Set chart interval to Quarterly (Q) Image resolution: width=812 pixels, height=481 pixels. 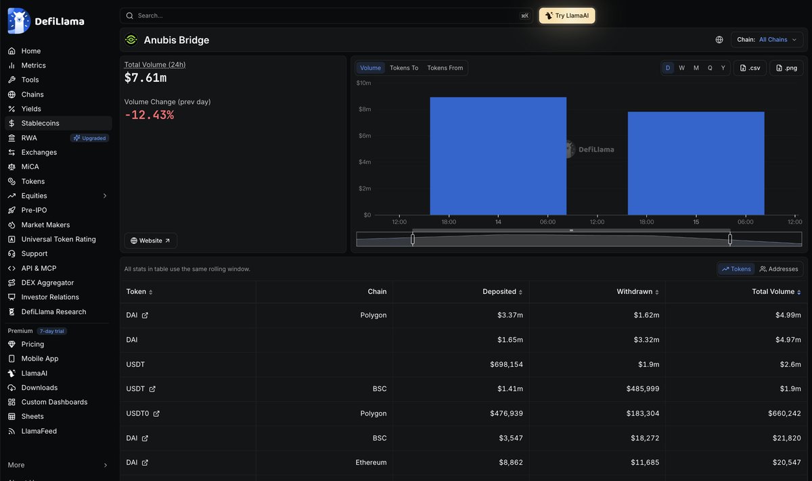[x=710, y=68]
